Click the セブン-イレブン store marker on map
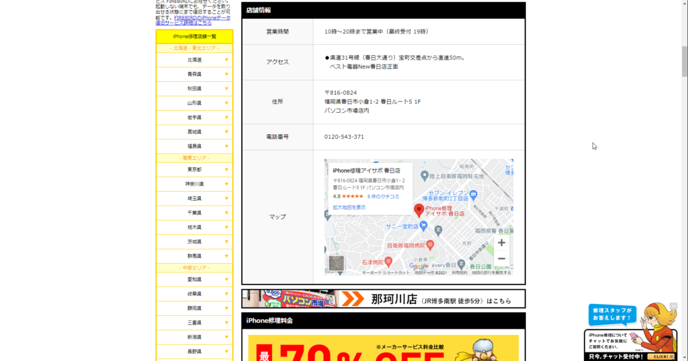 point(473,195)
